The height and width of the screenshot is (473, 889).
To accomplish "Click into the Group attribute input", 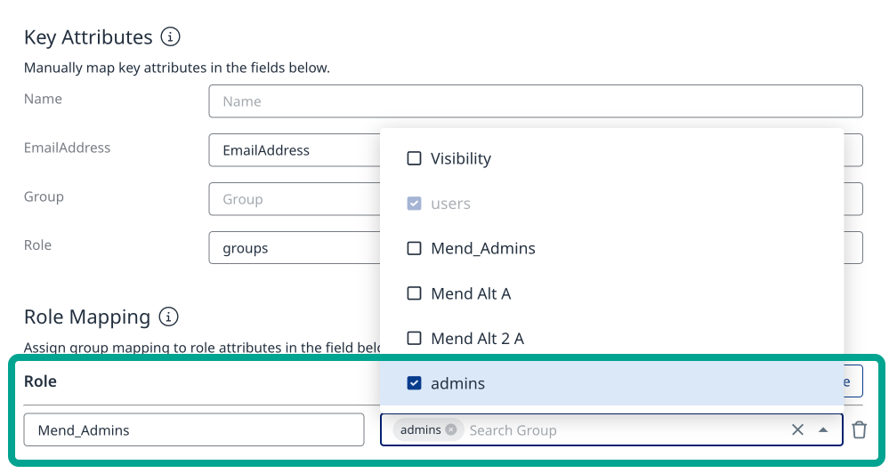I will (294, 199).
